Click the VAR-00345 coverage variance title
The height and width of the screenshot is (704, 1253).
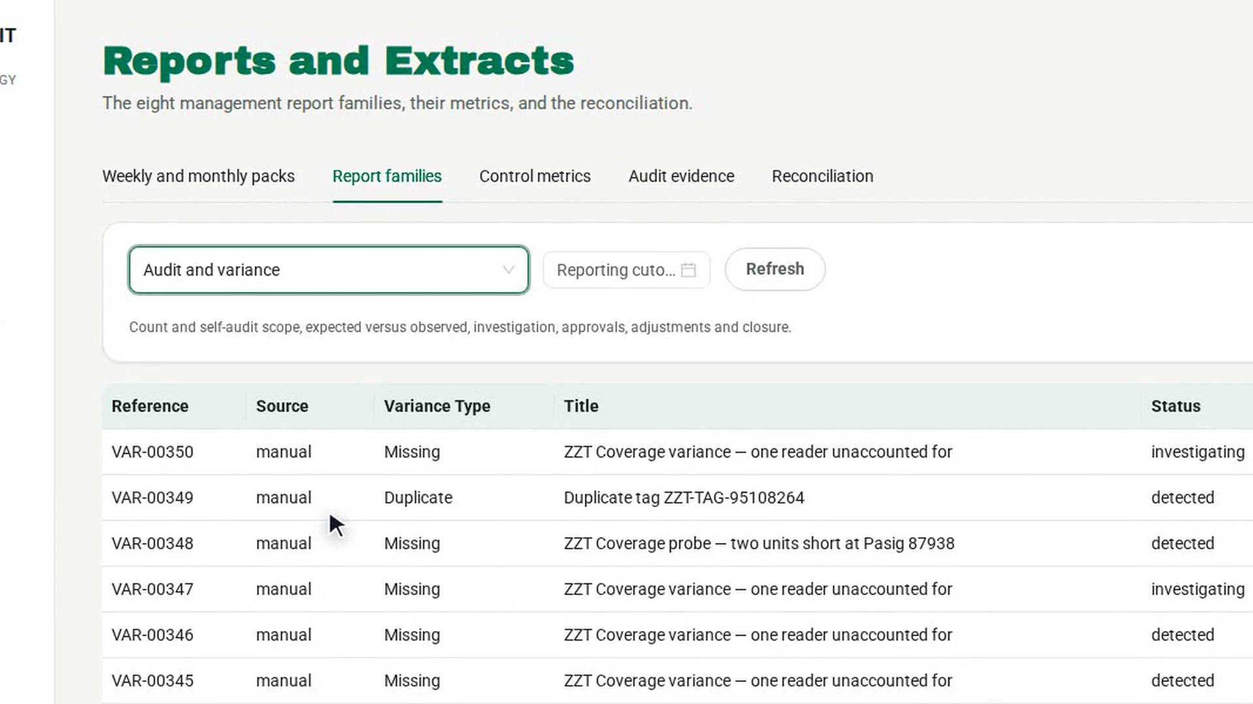point(758,680)
